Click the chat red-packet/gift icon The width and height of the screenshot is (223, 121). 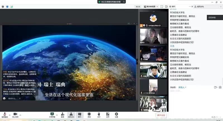click(x=220, y=87)
